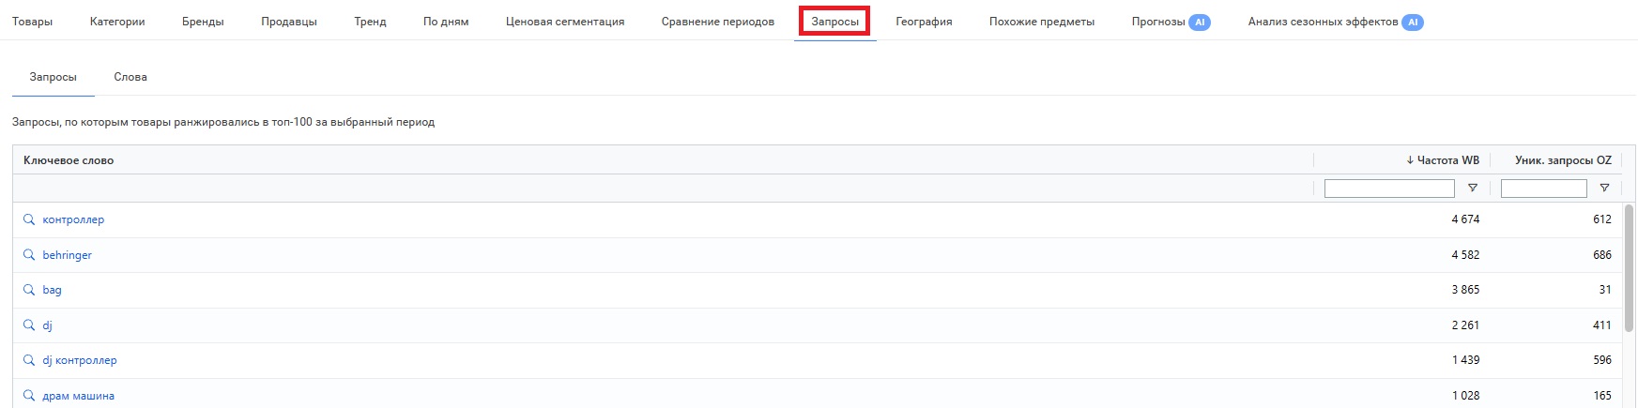Select the Сравнение периодов tab

(x=718, y=22)
